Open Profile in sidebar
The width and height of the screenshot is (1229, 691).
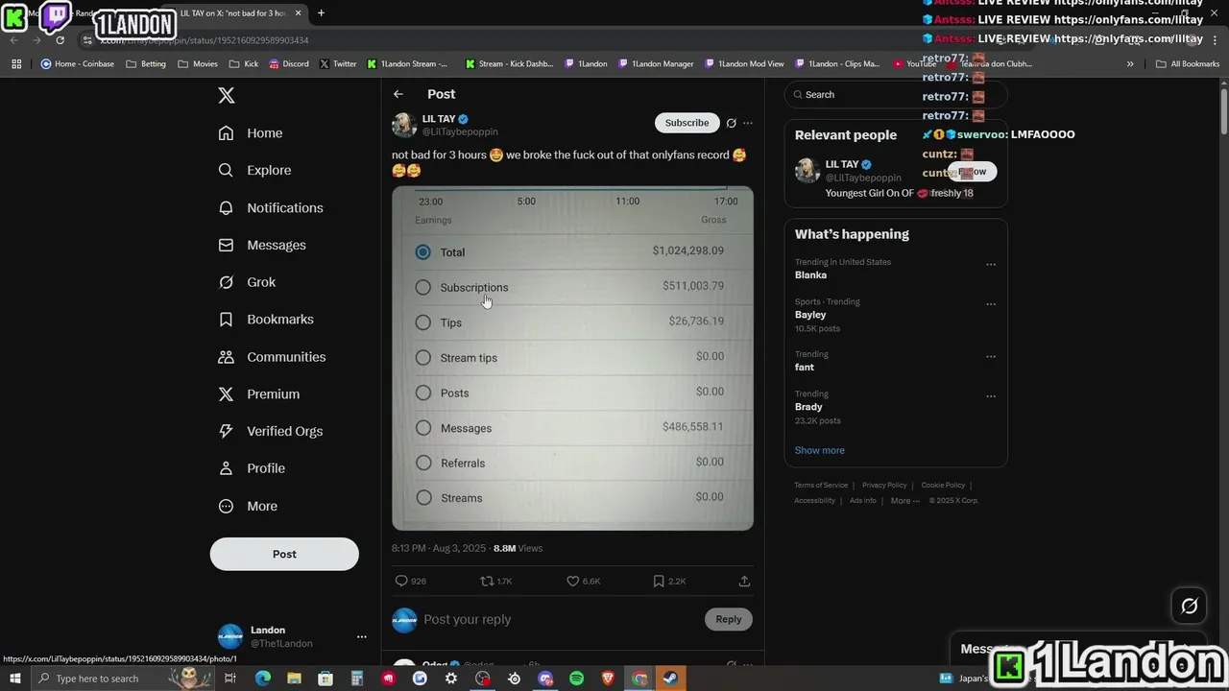252,468
